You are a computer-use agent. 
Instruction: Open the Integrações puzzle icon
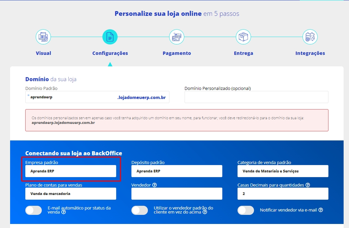[x=310, y=37]
